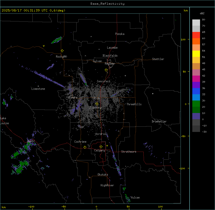
Task: Select the Didsbury label
Action: (x=96, y=107)
